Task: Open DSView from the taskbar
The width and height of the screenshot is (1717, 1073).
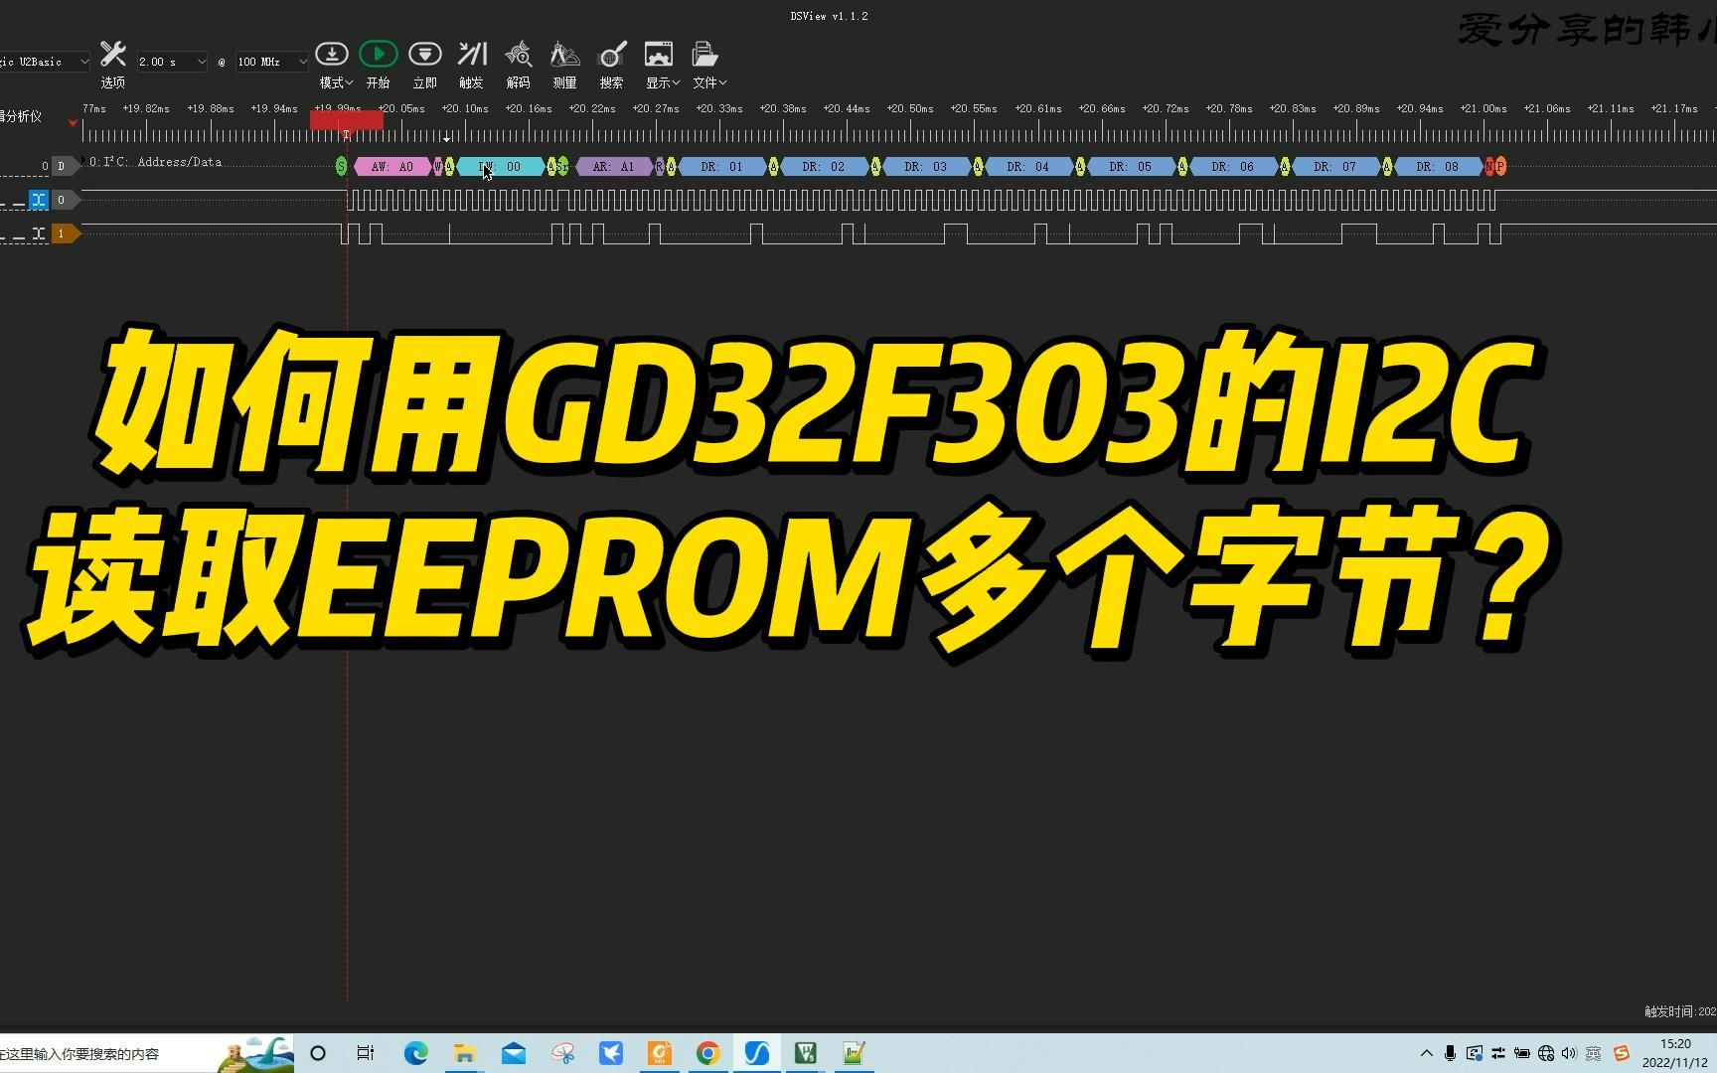Action: 756,1053
